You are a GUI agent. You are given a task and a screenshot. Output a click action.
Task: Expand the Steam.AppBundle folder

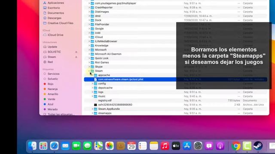point(92,109)
